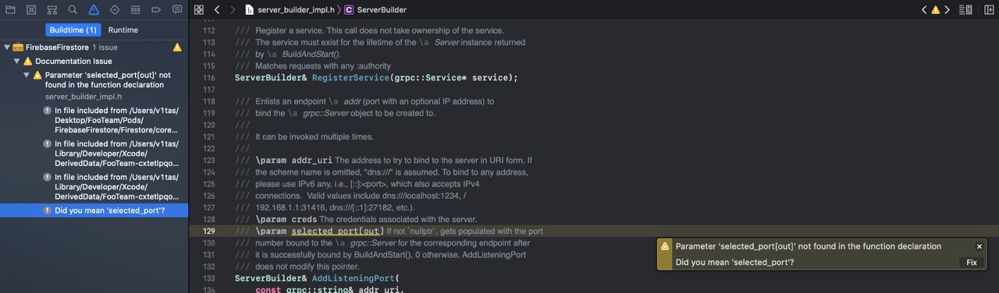This screenshot has height=293, width=999.
Task: Open the related items grid menu
Action: 199,10
